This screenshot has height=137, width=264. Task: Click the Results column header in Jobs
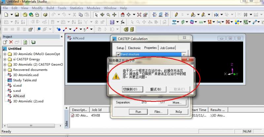tap(218, 110)
